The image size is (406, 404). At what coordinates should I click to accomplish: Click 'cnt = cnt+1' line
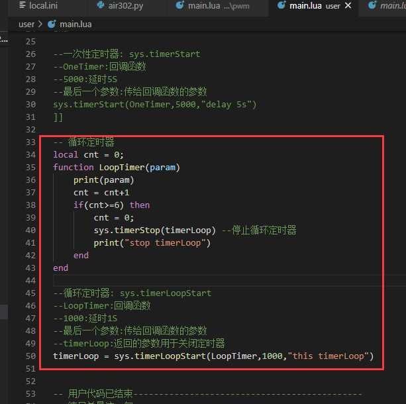[101, 193]
